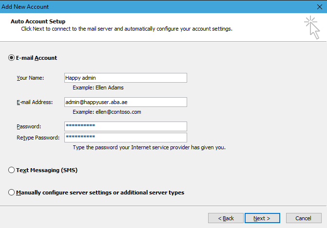Proceed with the Next button
Screen dimensions: 327x228
pyautogui.click(x=262, y=218)
